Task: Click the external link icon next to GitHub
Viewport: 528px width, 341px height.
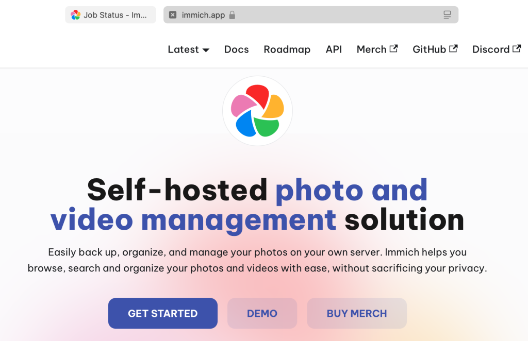Action: (454, 49)
